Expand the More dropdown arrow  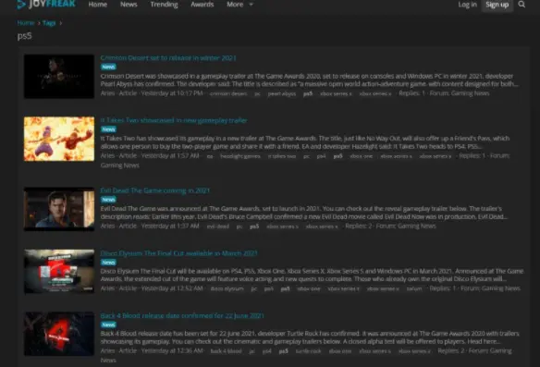pyautogui.click(x=252, y=5)
